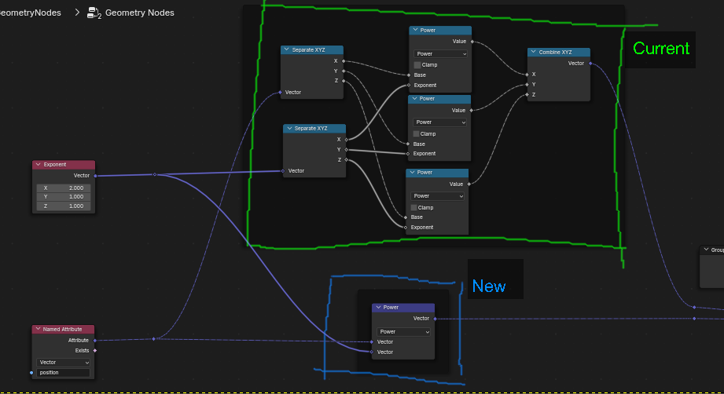Select the Named Attribute node header title

[62, 329]
